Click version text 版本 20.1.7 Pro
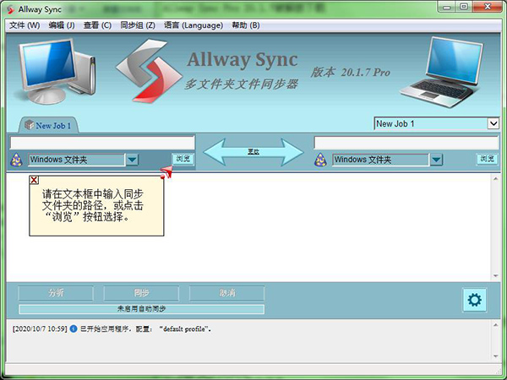507x380 pixels. click(350, 72)
